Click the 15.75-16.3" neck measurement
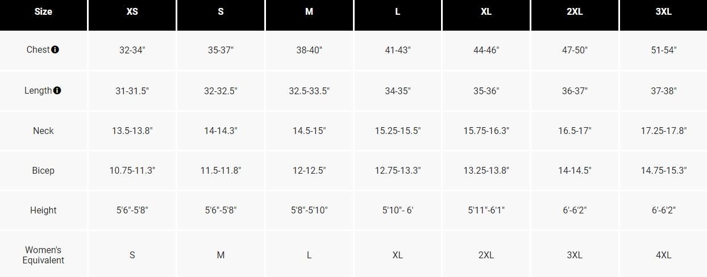 (x=486, y=131)
